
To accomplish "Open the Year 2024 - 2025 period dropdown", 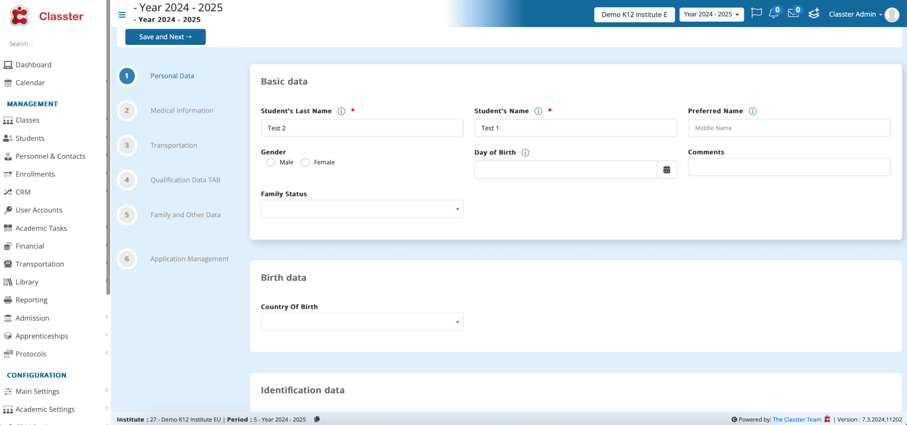I will pos(711,15).
